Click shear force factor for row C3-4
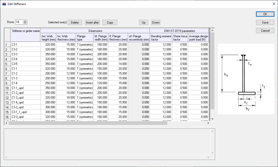The image size is (278, 167). [x=180, y=59]
